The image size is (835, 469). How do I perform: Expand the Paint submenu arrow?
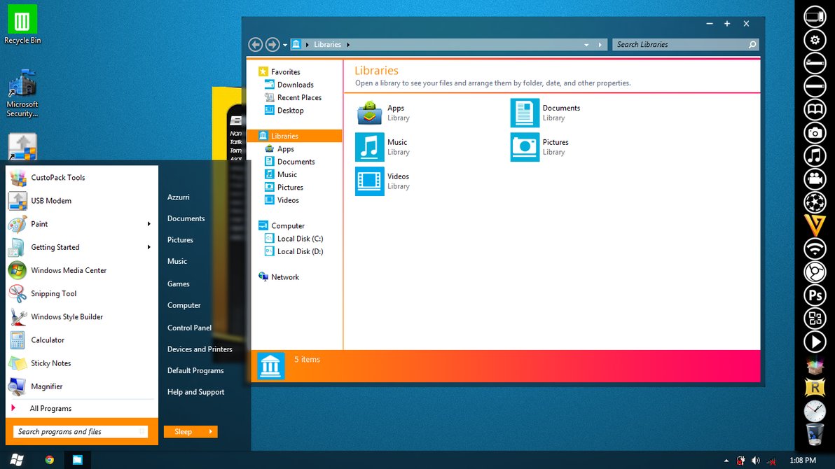[149, 224]
